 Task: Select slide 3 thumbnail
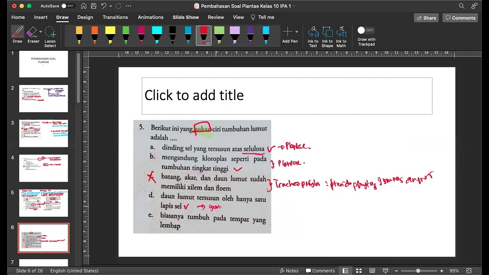(44, 133)
